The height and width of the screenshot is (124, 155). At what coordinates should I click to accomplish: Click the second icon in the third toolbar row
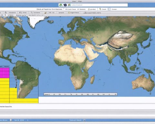pyautogui.click(x=21, y=13)
